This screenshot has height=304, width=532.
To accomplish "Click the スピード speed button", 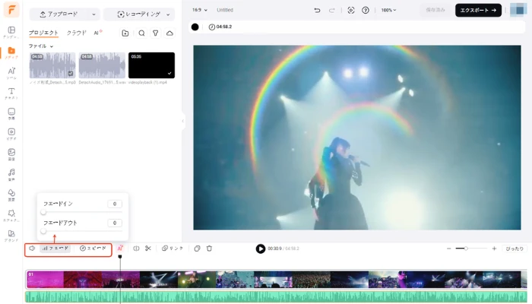I will point(93,249).
